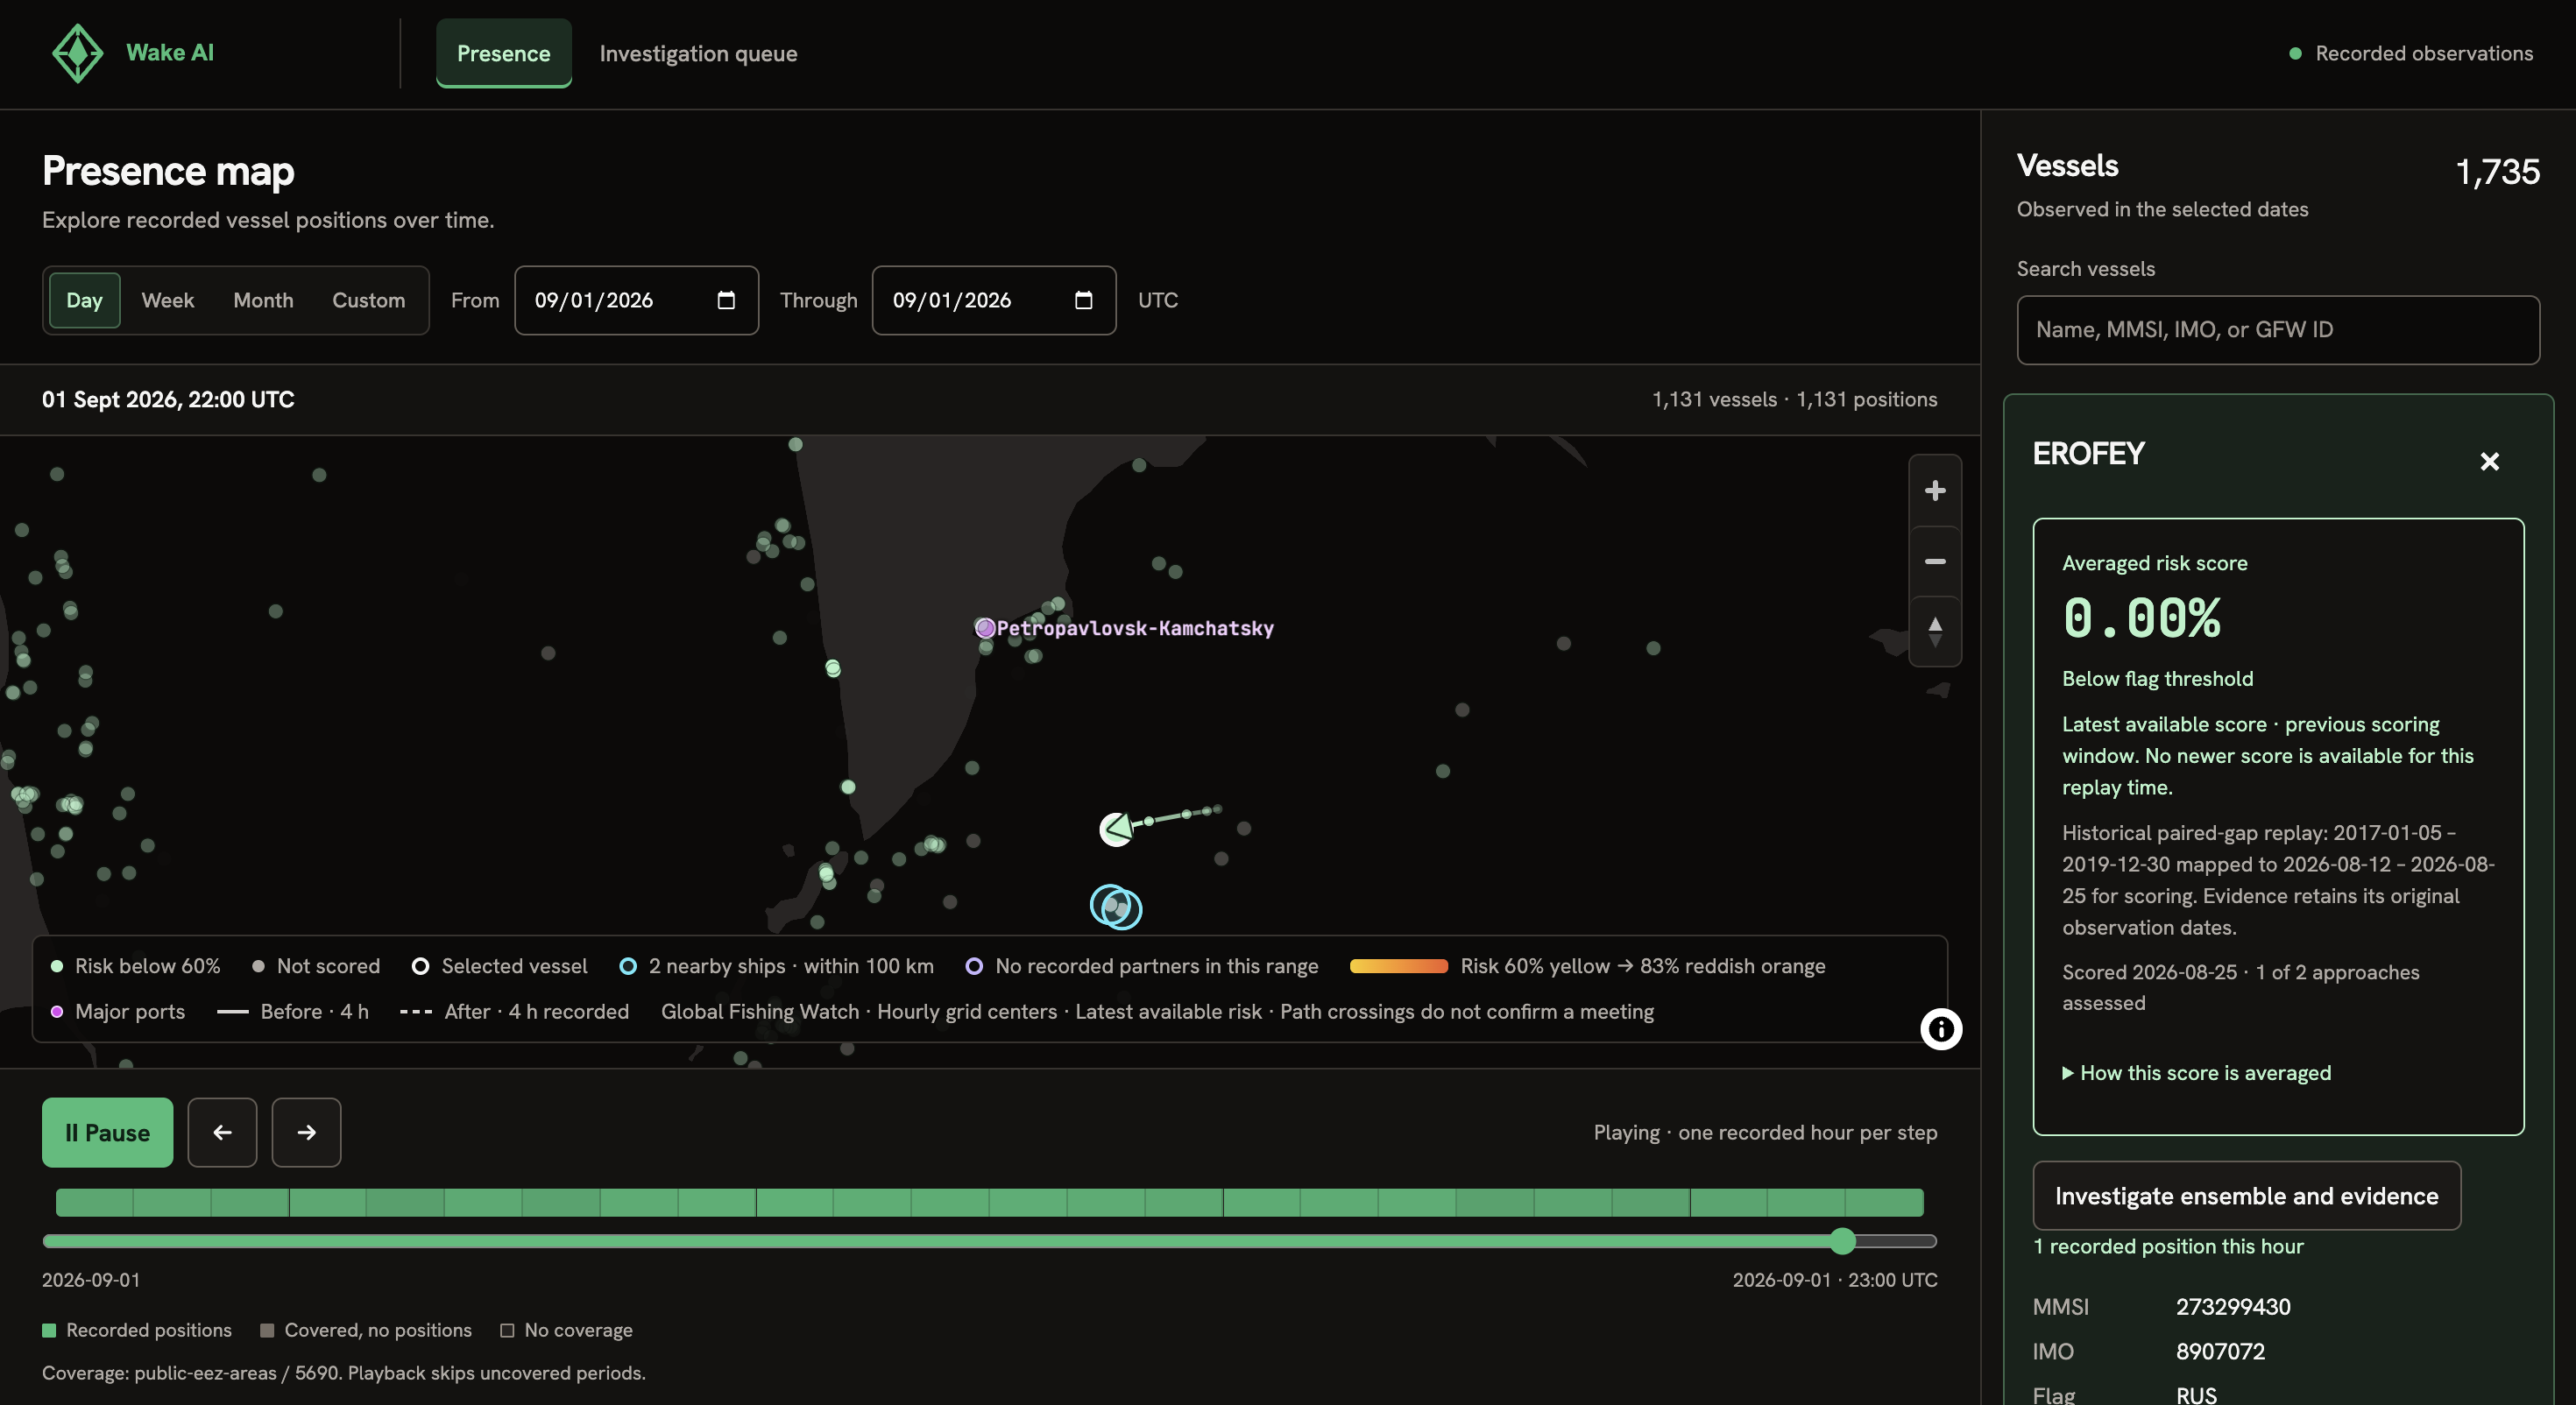Open calendar picker for Through date

click(x=1083, y=300)
